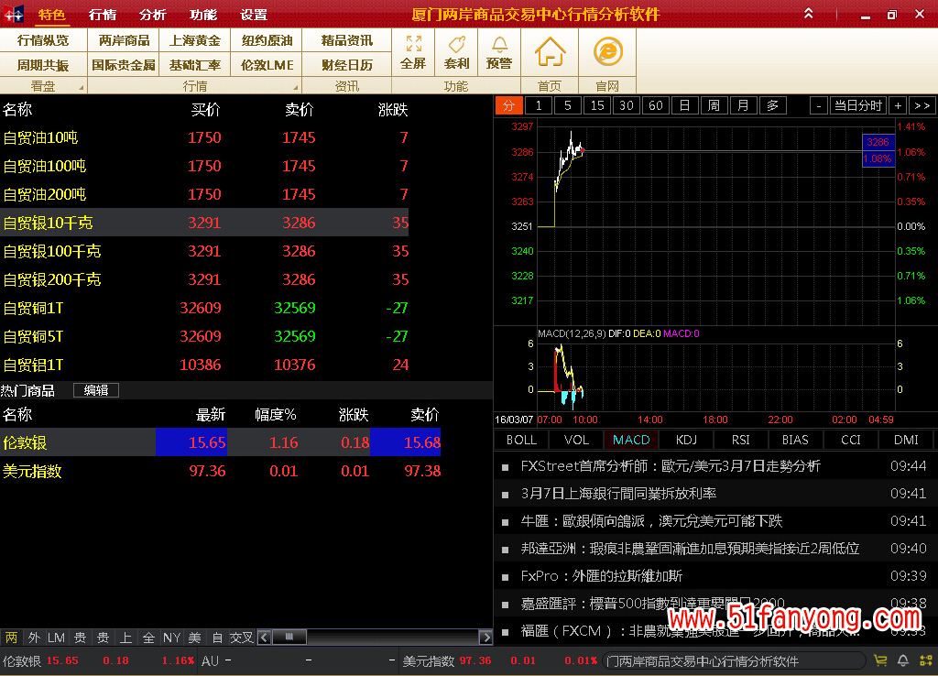Click the 纽约原油 button
The image size is (938, 676).
pos(267,40)
